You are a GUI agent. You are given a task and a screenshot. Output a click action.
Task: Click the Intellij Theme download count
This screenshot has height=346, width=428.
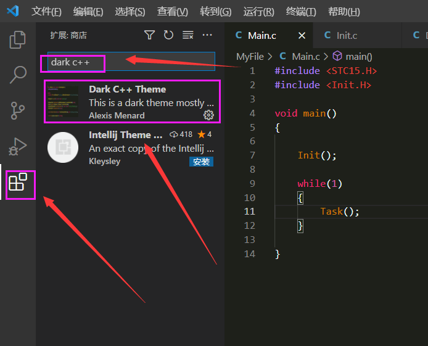pyautogui.click(x=181, y=134)
